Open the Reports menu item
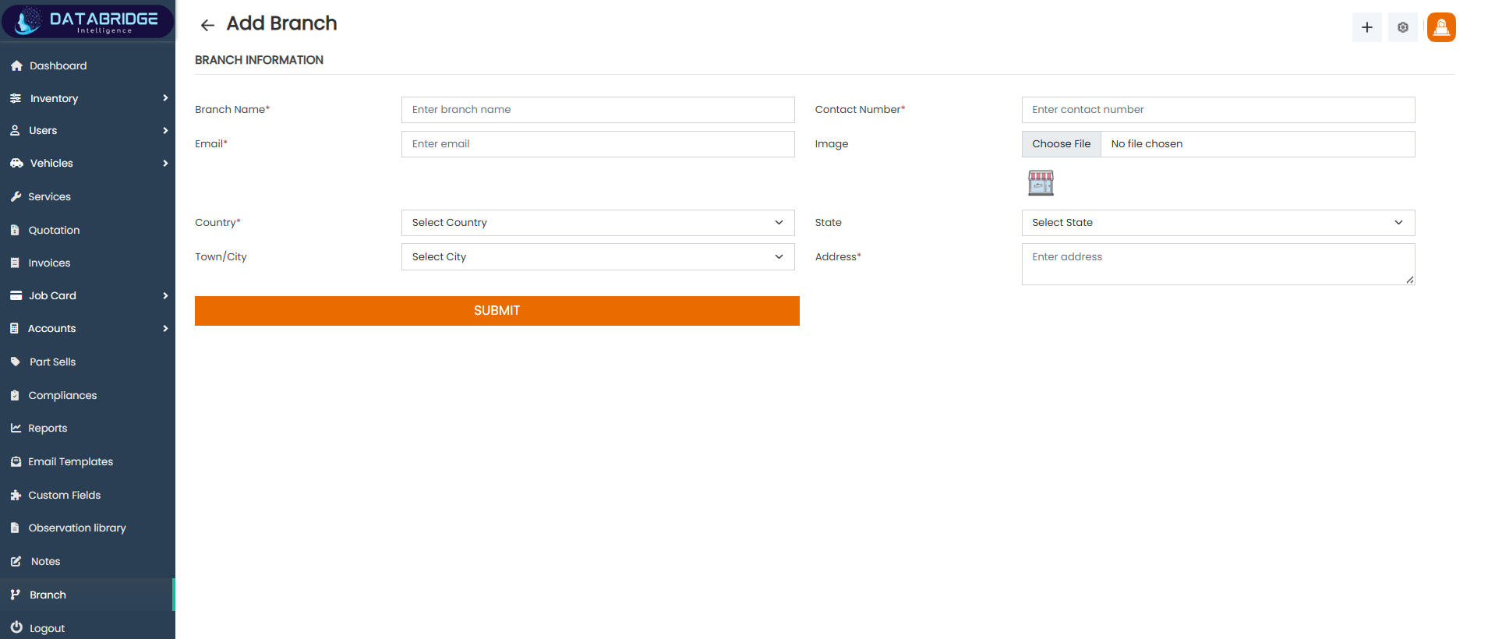The height and width of the screenshot is (639, 1495). pyautogui.click(x=87, y=429)
